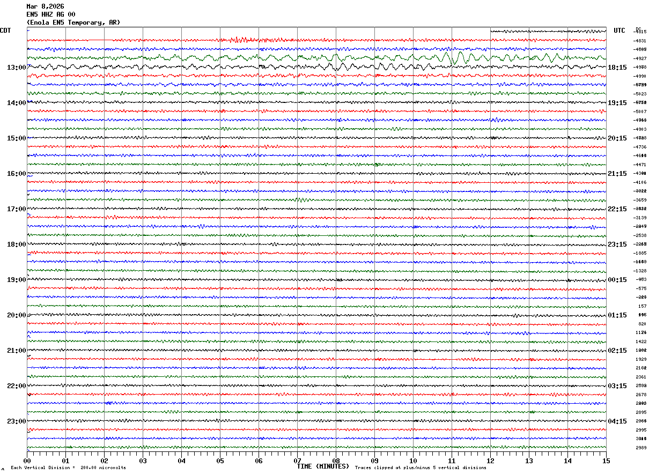This screenshot has width=649, height=475.
Task: Click station name '(Enola EN5 Temporary, AR)'
Action: [x=73, y=23]
